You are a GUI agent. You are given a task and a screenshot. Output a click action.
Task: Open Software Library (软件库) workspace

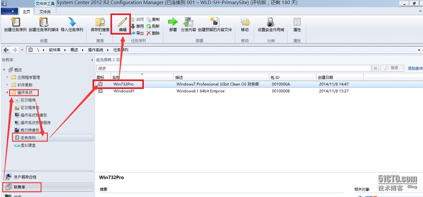(47, 187)
